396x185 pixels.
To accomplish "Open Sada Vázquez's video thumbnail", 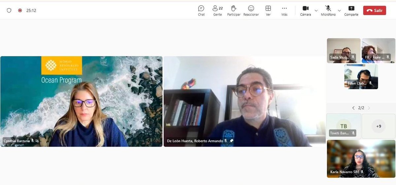I will point(344,51).
